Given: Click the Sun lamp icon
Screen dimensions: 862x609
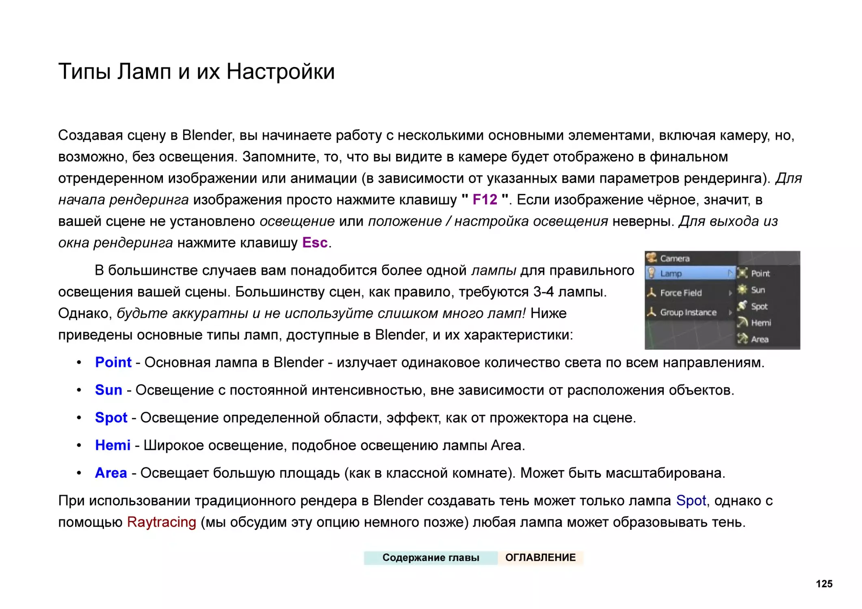Looking at the screenshot, I should (x=743, y=289).
